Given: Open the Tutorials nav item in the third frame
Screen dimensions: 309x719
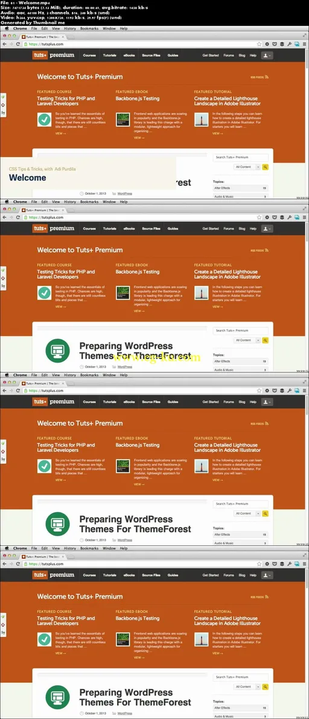Looking at the screenshot, I should [110, 402].
